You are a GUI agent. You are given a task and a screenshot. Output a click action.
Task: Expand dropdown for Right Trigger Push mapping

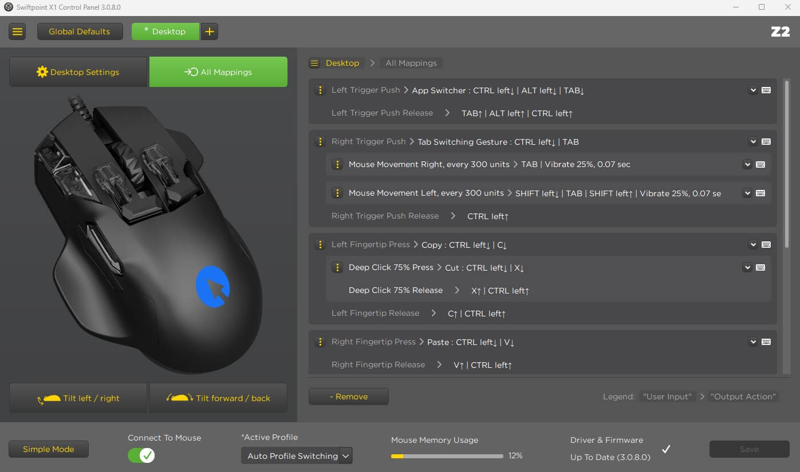753,142
